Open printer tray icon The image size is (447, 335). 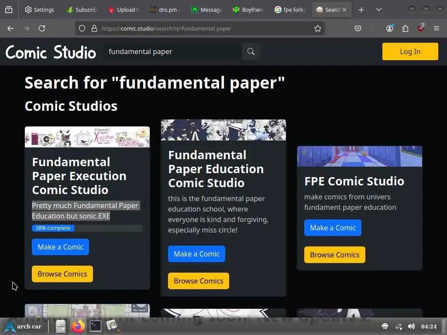pyautogui.click(x=385, y=326)
